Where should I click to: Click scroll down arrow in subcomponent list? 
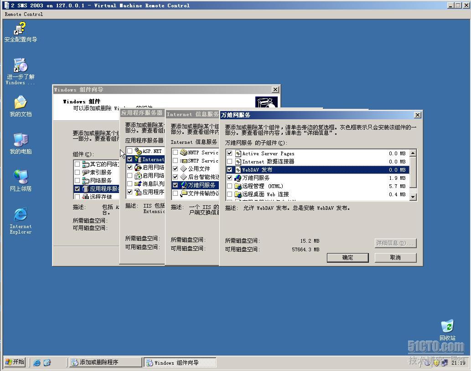[413, 197]
